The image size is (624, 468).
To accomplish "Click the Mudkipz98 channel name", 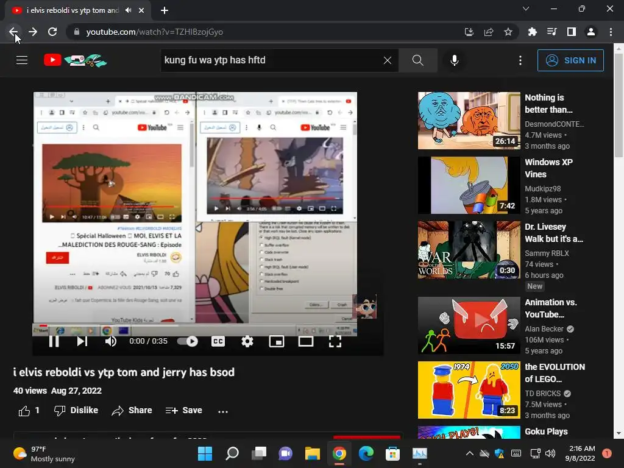I will pyautogui.click(x=542, y=189).
